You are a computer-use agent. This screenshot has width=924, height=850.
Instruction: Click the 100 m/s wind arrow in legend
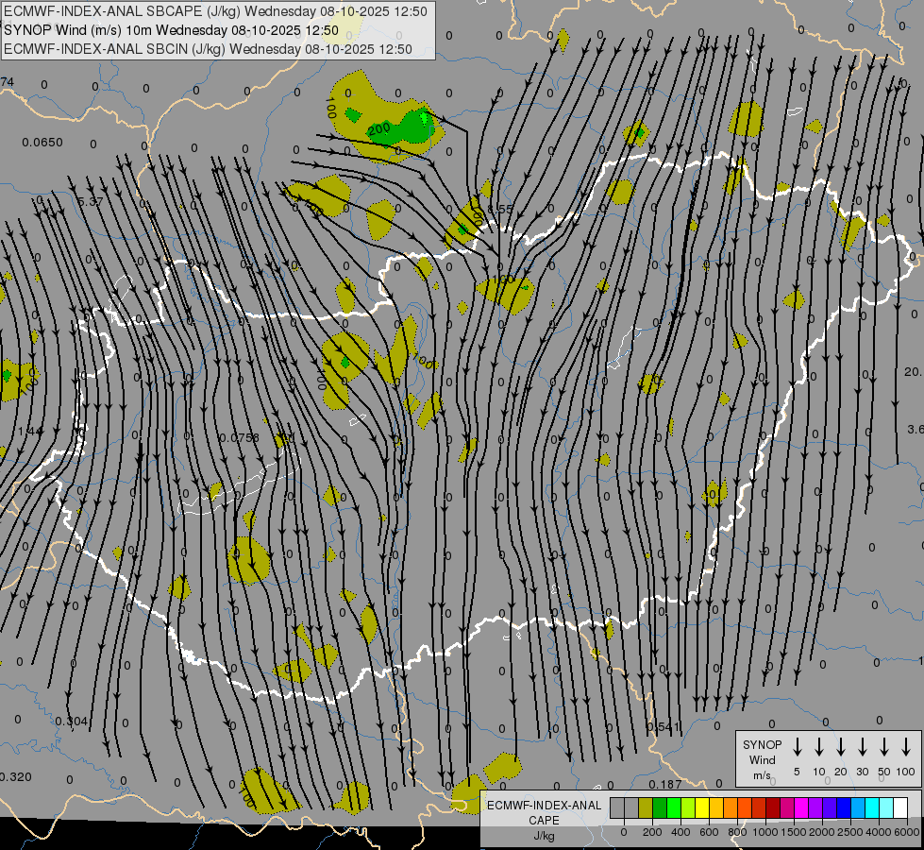(906, 747)
